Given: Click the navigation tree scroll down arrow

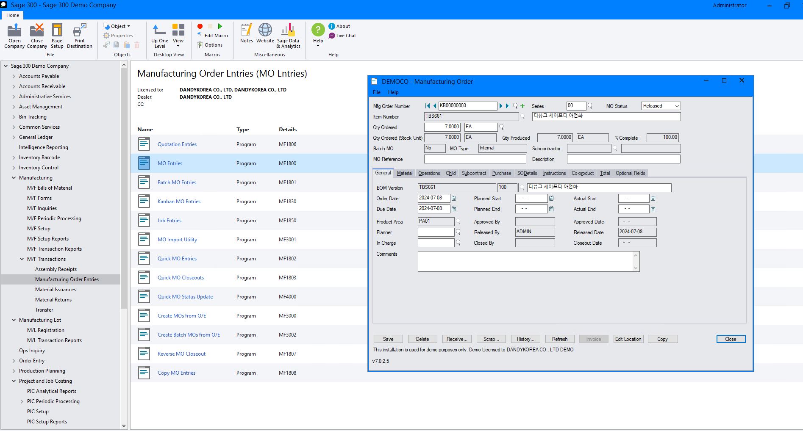Looking at the screenshot, I should pos(124,426).
